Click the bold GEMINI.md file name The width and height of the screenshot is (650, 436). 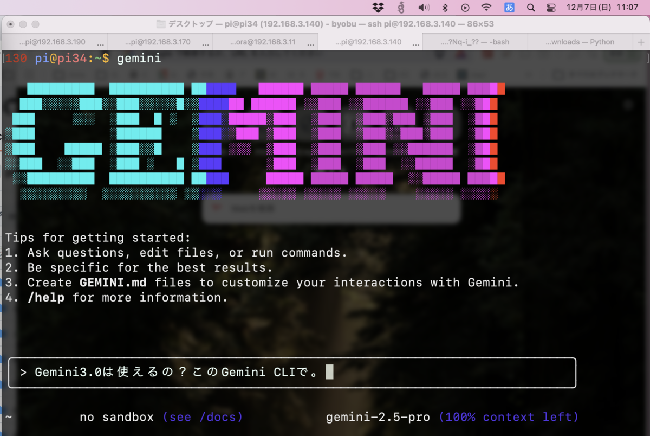(113, 283)
